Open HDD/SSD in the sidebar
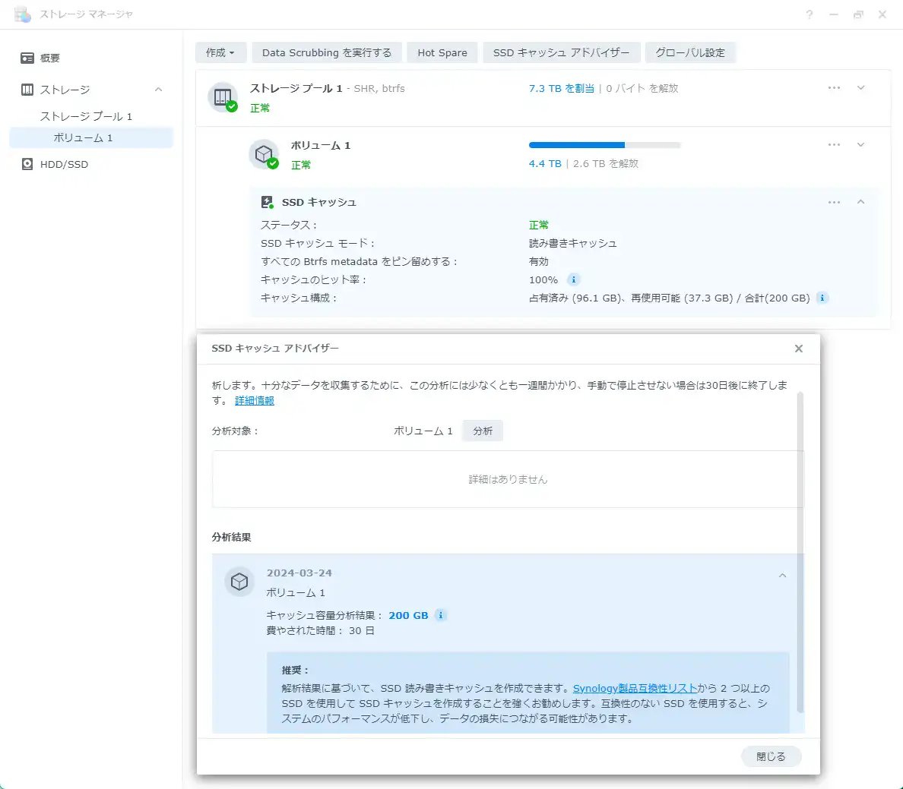Viewport: 903px width, 789px height. tap(64, 164)
